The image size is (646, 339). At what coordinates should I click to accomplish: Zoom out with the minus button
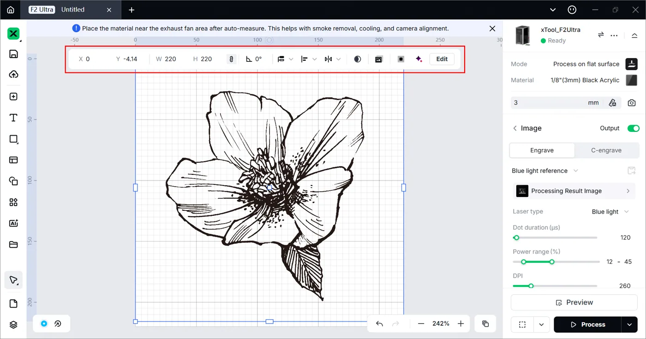click(421, 324)
